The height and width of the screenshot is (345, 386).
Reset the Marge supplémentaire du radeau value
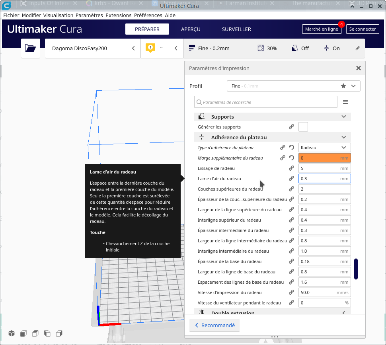pyautogui.click(x=291, y=158)
